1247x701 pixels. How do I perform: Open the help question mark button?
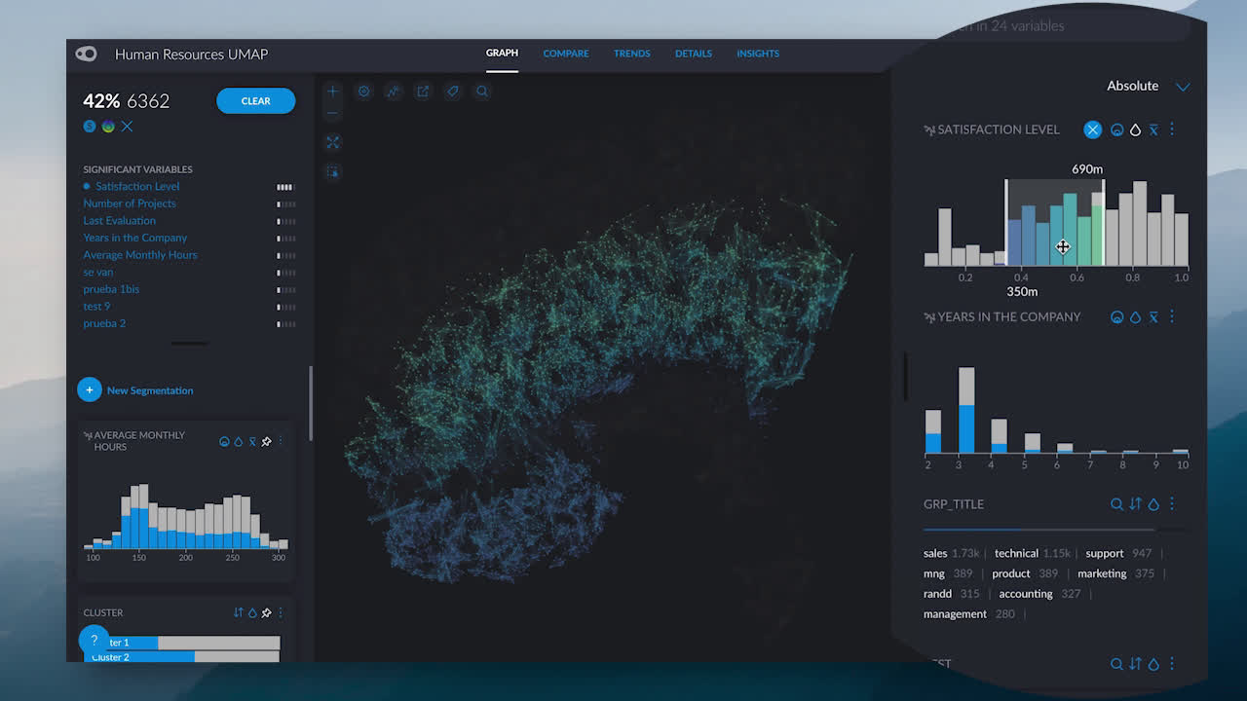coord(94,640)
